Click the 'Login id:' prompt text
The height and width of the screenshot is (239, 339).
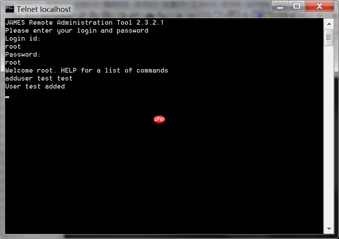(x=23, y=39)
